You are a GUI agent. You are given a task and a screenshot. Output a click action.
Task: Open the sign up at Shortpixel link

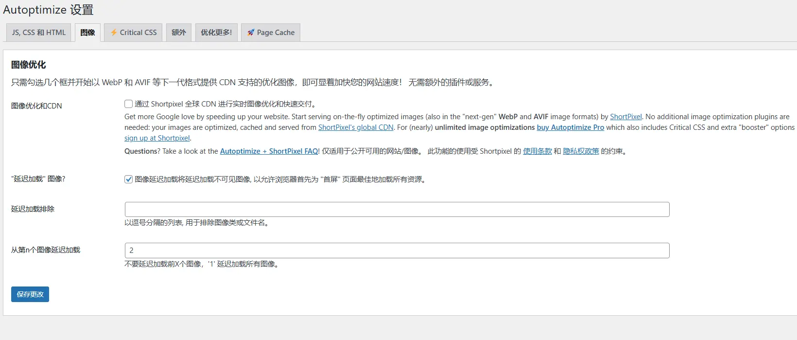click(x=157, y=138)
